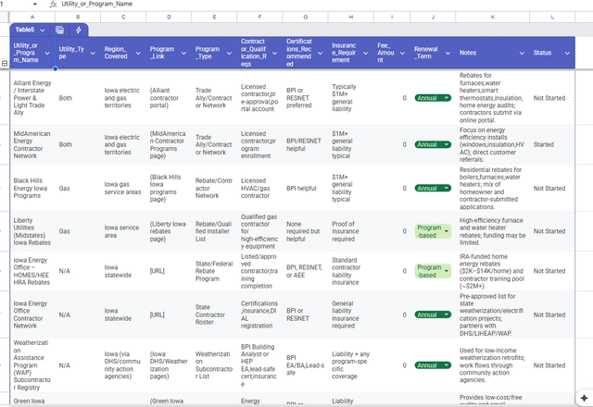Open Notes column filter dropdown
The width and height of the screenshot is (593, 407).
click(522, 54)
